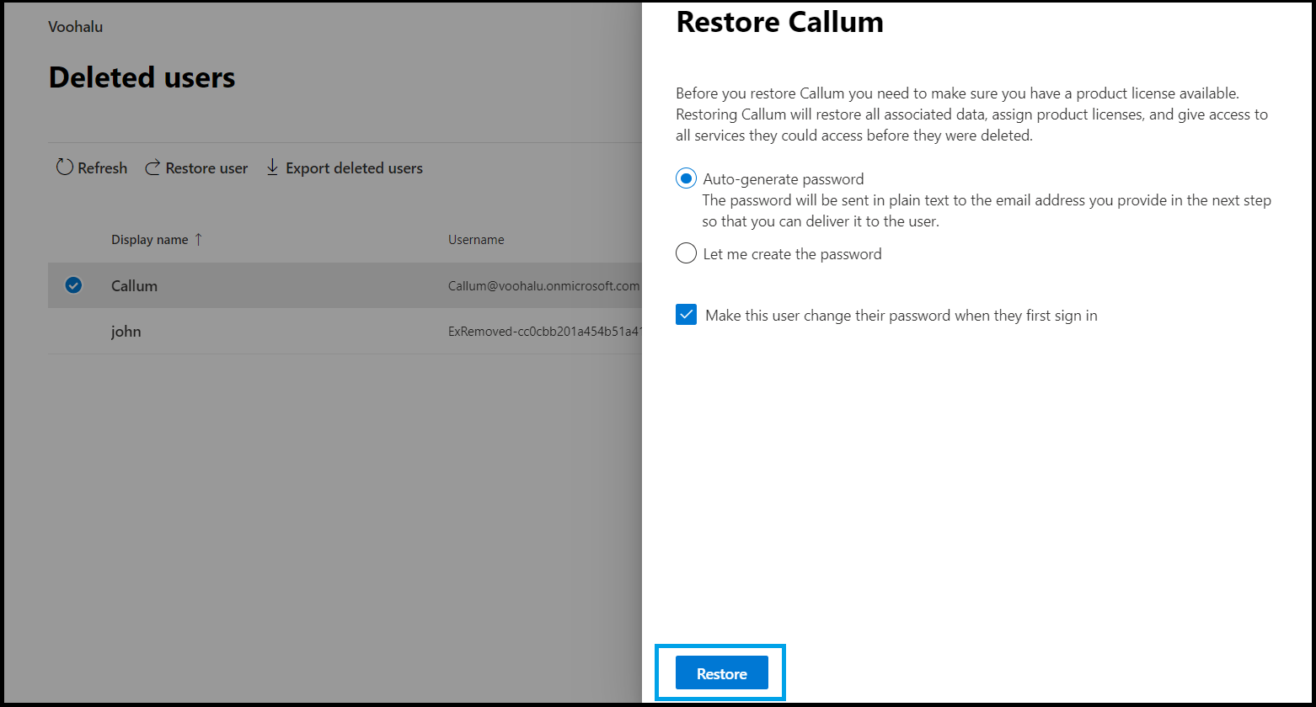The width and height of the screenshot is (1316, 707).
Task: Click the Auto-generate password radio button
Action: pyautogui.click(x=686, y=178)
